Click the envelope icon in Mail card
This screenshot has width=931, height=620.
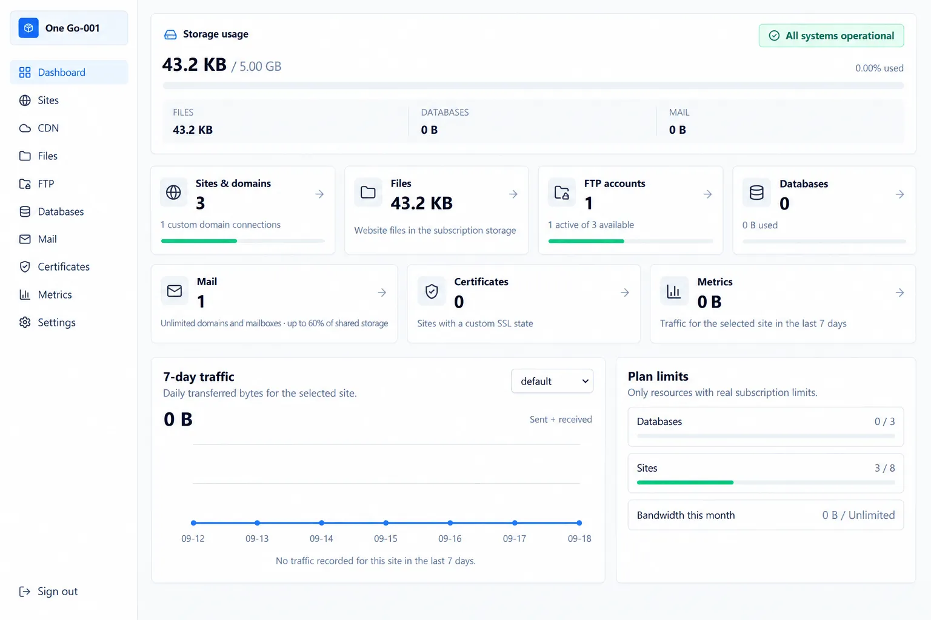(175, 291)
